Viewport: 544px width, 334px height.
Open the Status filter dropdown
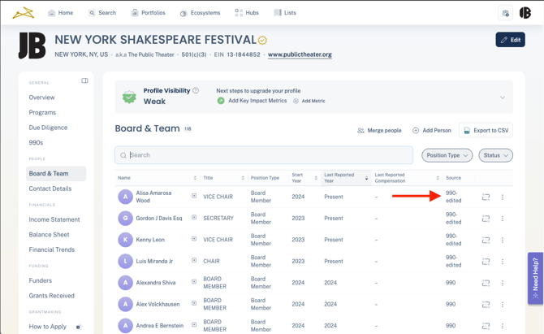coord(495,155)
